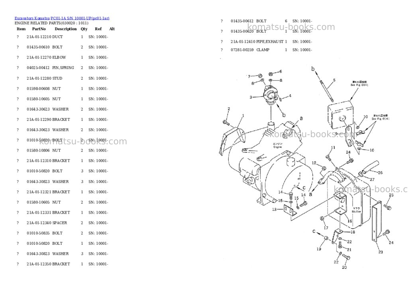Viewport: 408px width, 289px height.
Task: Click callout number 19 in the diagram
Action: (x=319, y=249)
